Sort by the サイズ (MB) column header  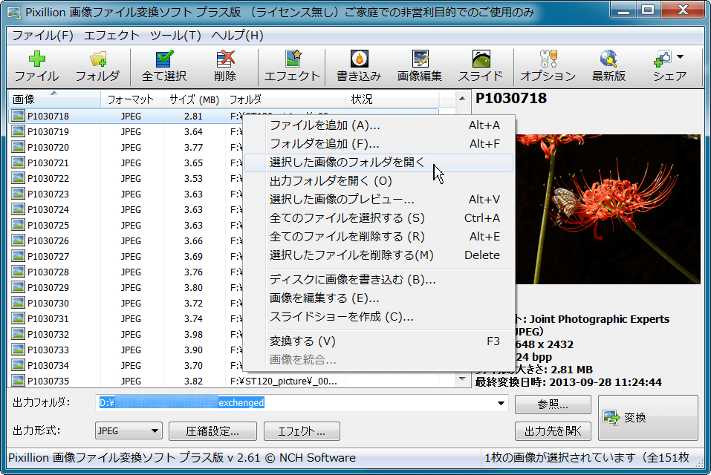(x=194, y=99)
